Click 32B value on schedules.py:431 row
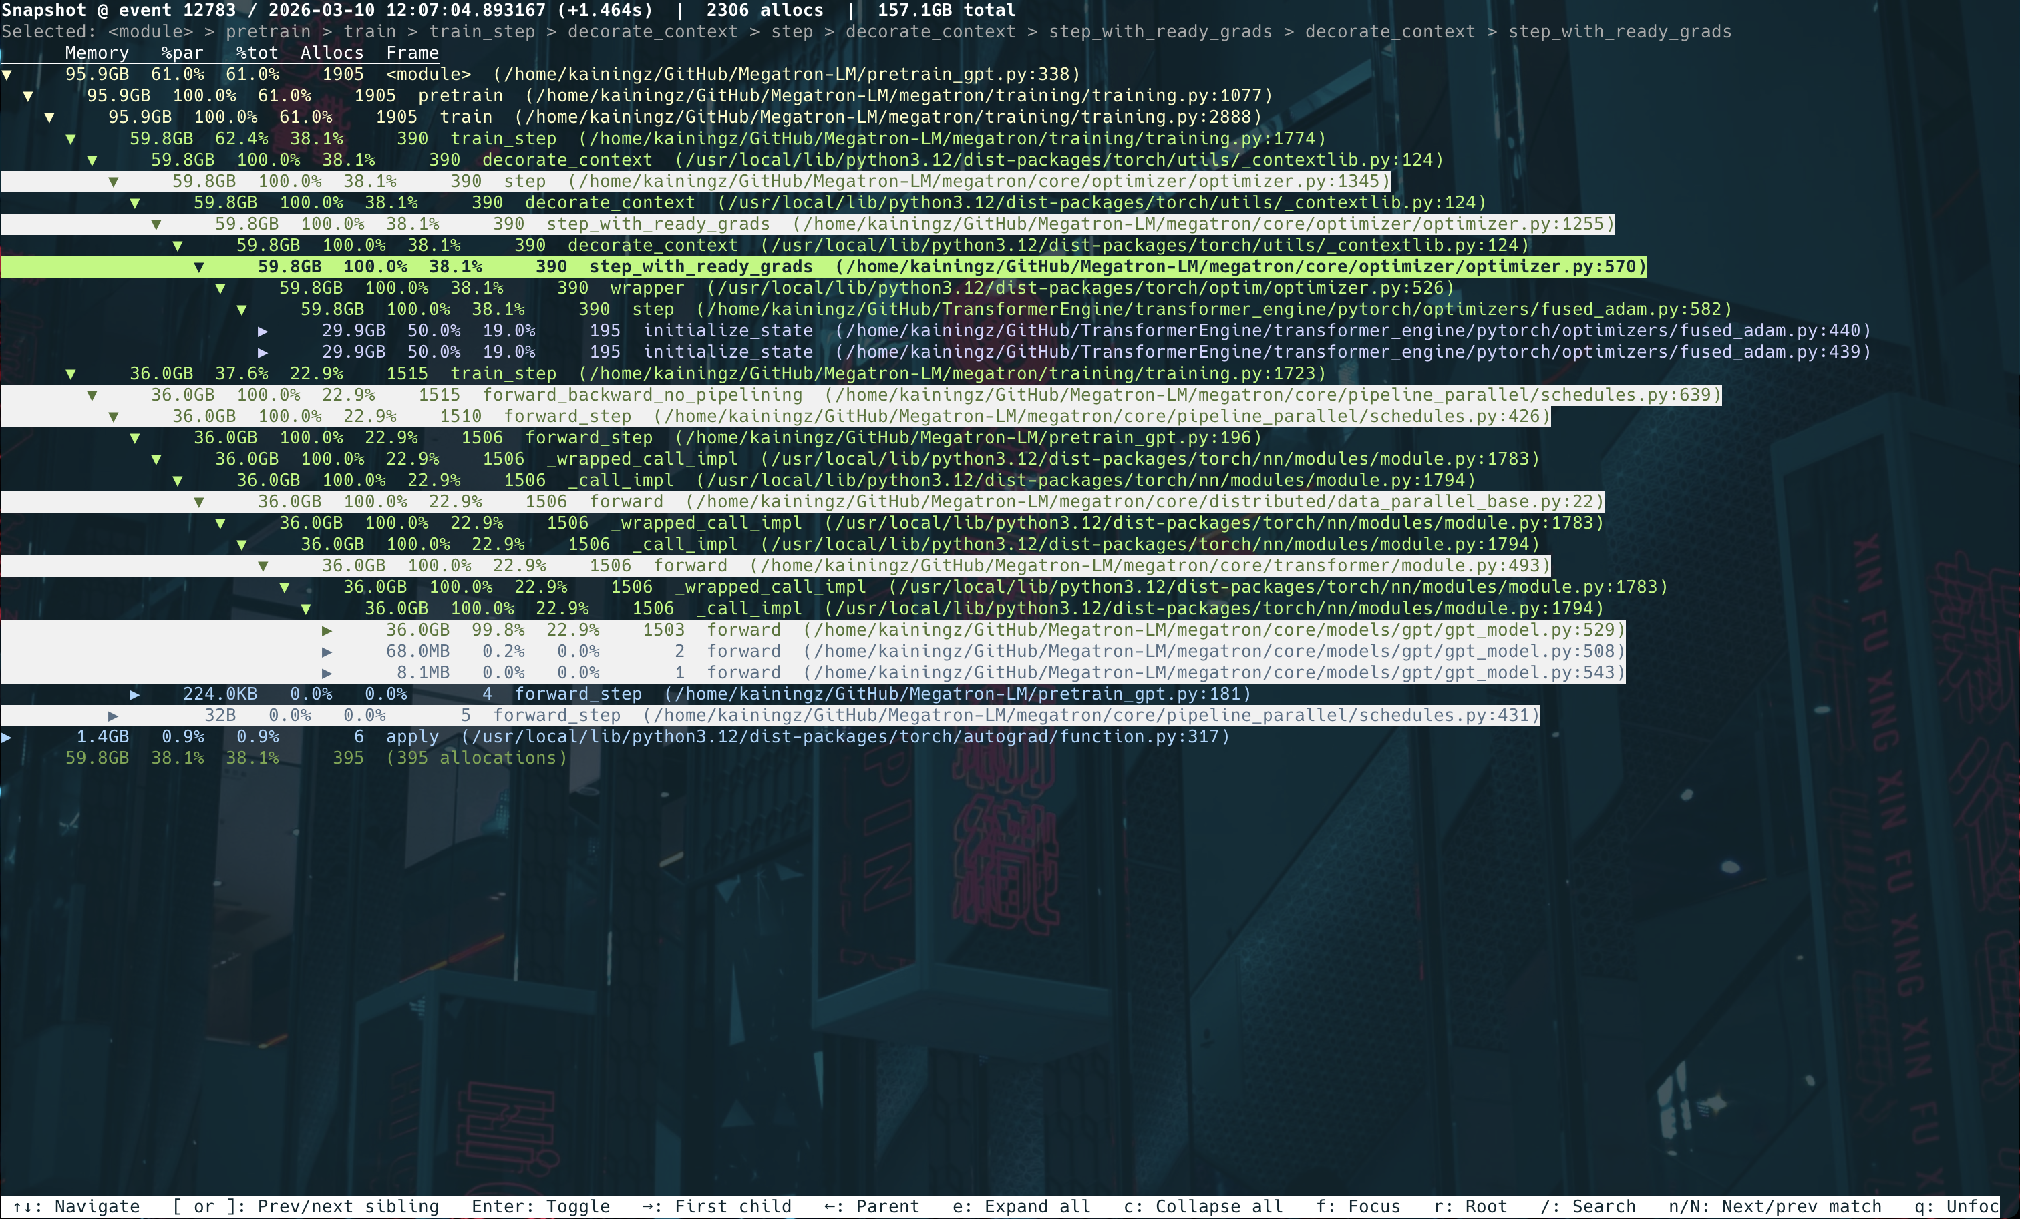This screenshot has width=2020, height=1219. (220, 715)
